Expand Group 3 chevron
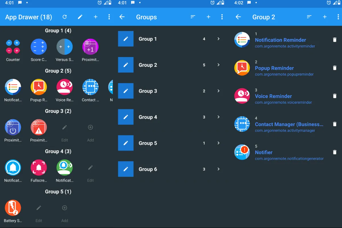Viewport: 342px width, 228px height. coord(219,91)
